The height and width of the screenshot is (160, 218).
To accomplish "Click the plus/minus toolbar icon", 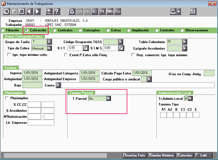I will [x=49, y=11].
